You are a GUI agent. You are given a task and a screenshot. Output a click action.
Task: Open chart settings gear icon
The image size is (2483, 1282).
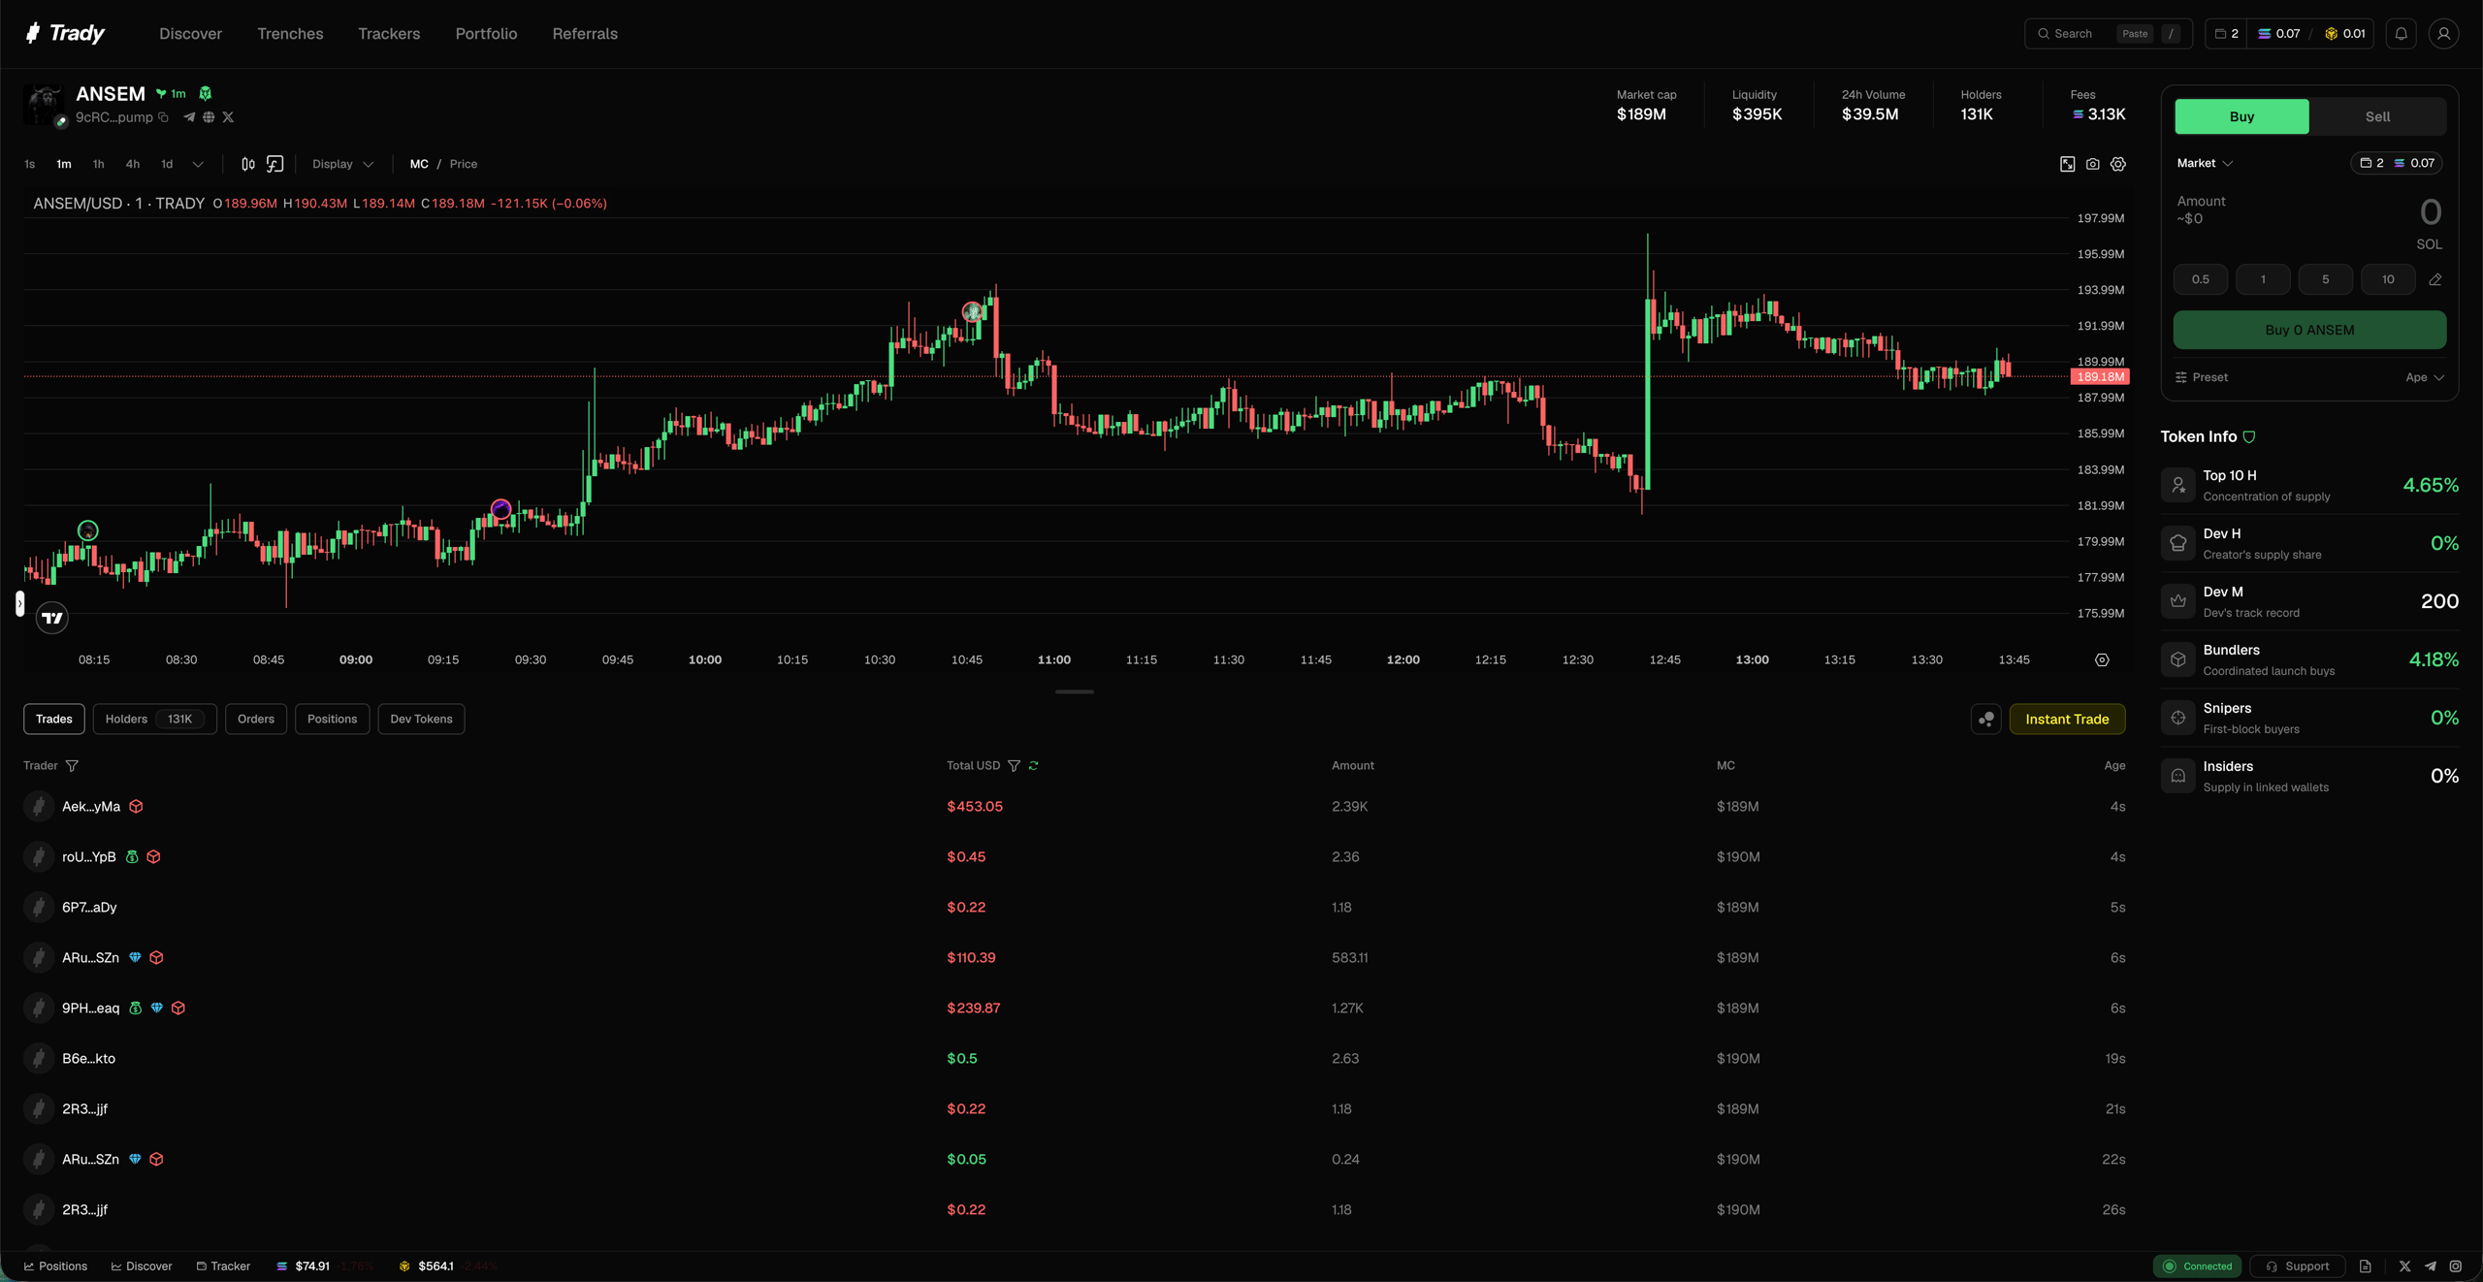click(2118, 164)
